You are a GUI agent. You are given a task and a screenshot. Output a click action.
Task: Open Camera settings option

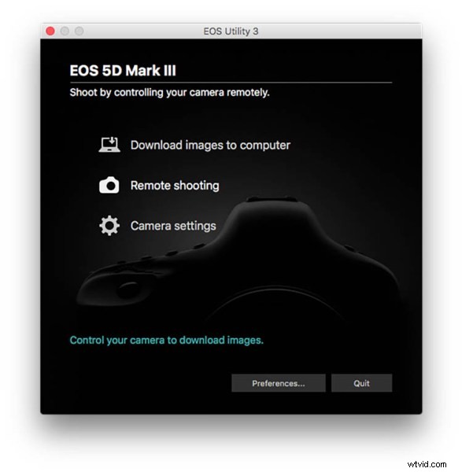pyautogui.click(x=173, y=226)
